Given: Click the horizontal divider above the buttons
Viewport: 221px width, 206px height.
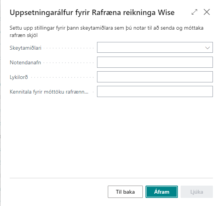Looking at the screenshot, I should [111, 178].
